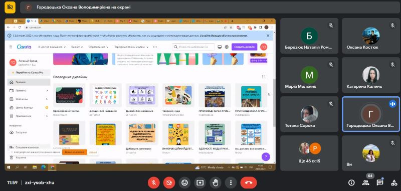This screenshot has height=191, width=401.
Task: Open the 'Творимо чудо' design thumbnail
Action: point(178,95)
